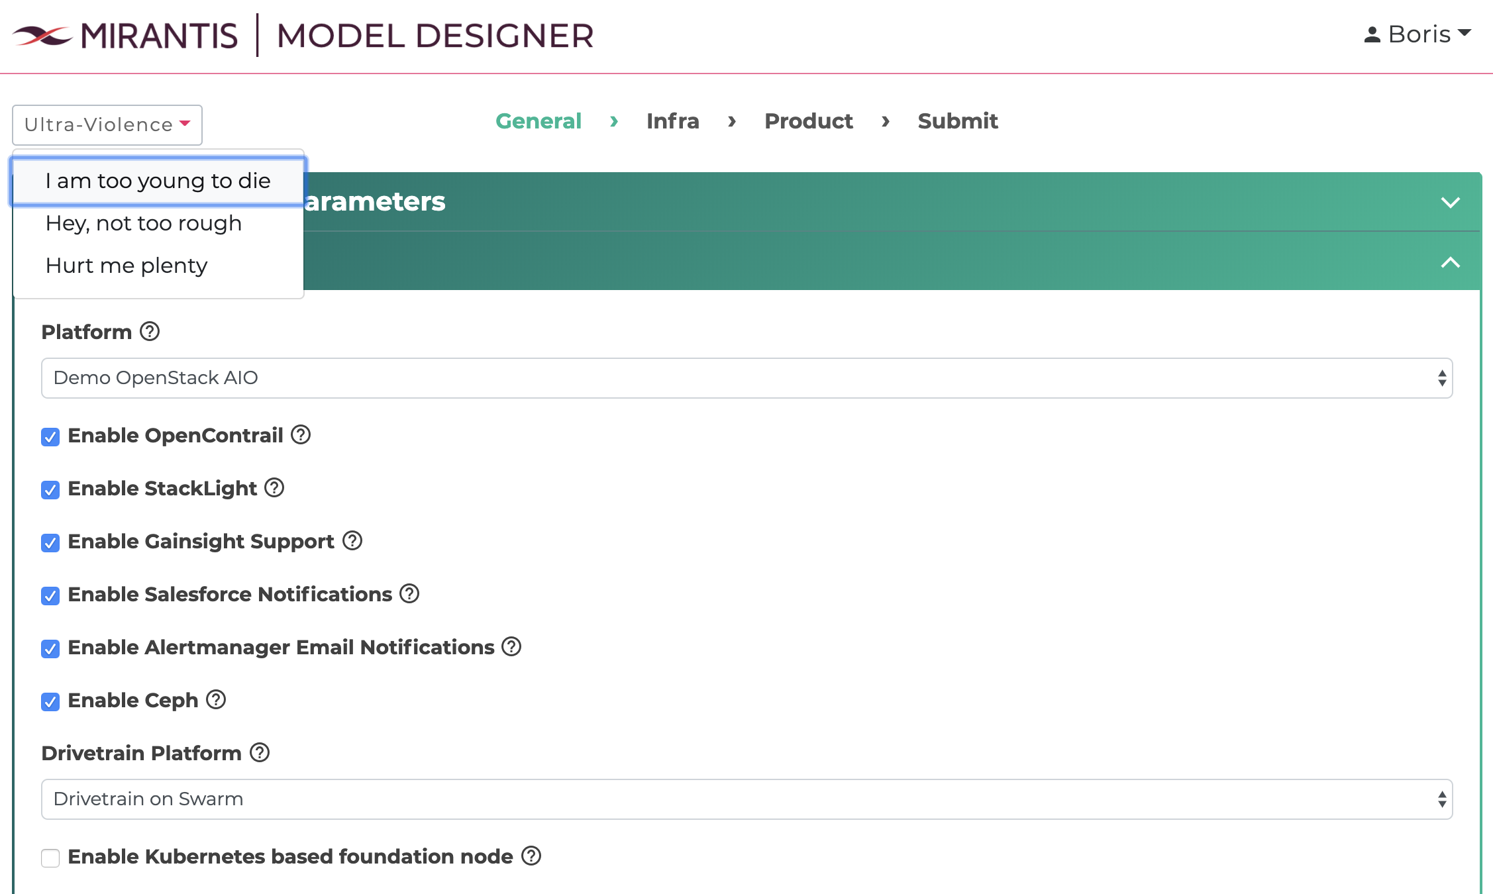Click the Enable OpenContrail label text
1493x894 pixels.
coord(176,435)
